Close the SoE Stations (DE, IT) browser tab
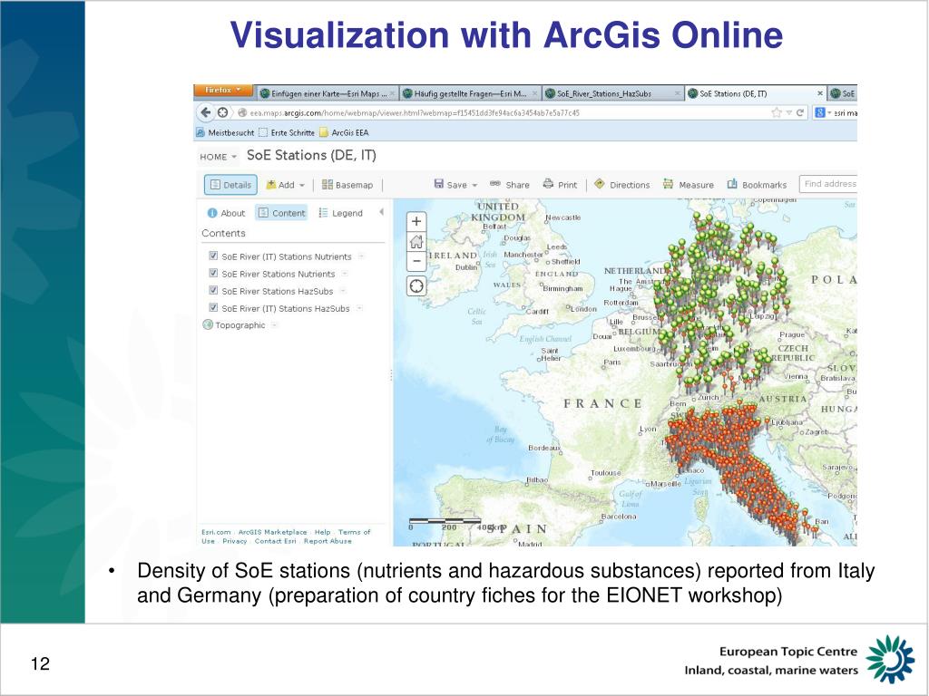The image size is (929, 696). coord(820,93)
